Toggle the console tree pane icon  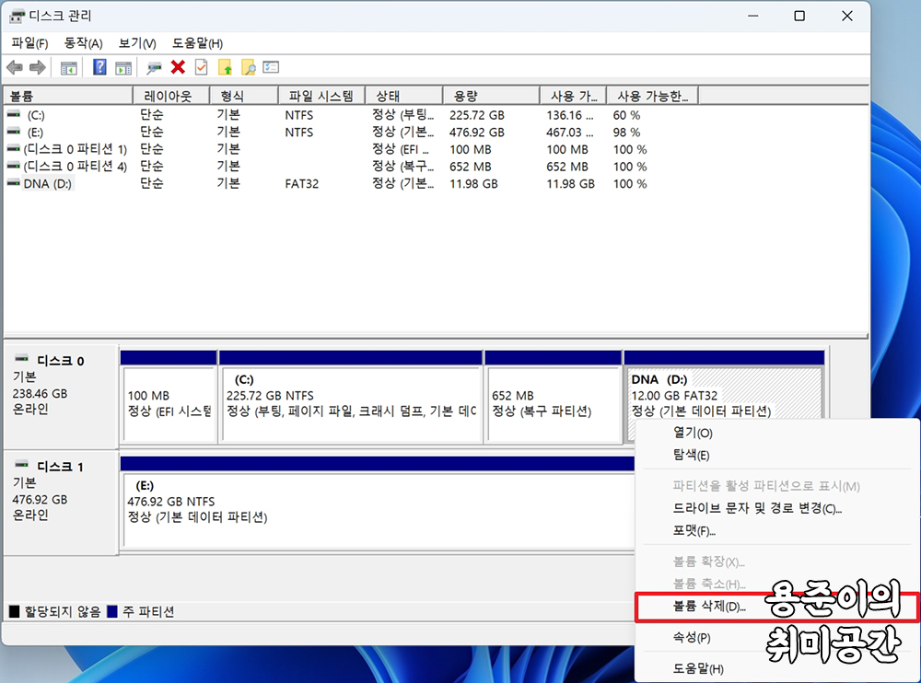(x=69, y=67)
